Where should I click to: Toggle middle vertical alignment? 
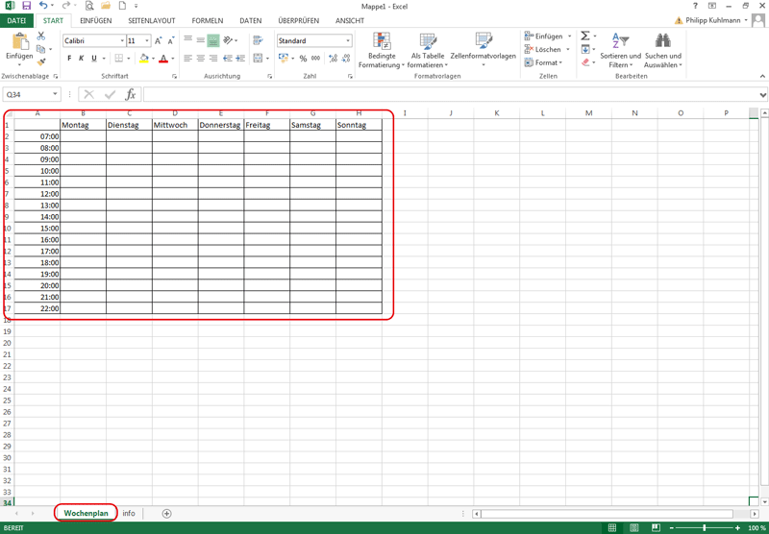pyautogui.click(x=200, y=40)
